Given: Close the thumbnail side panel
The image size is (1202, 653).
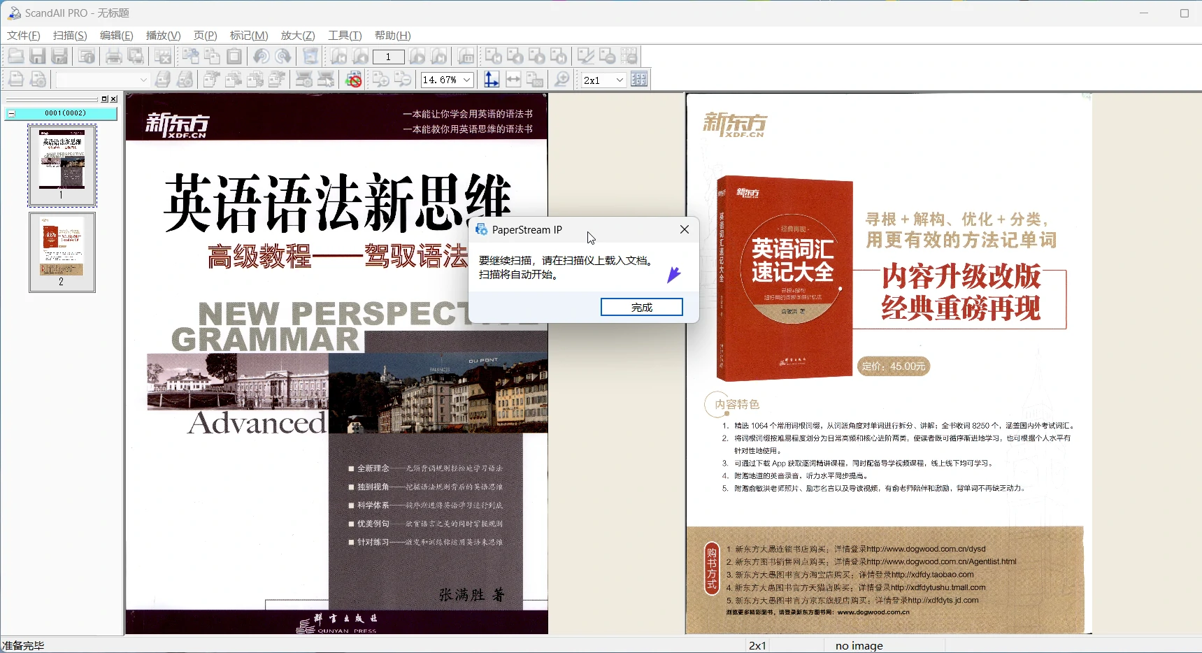Looking at the screenshot, I should 114,99.
